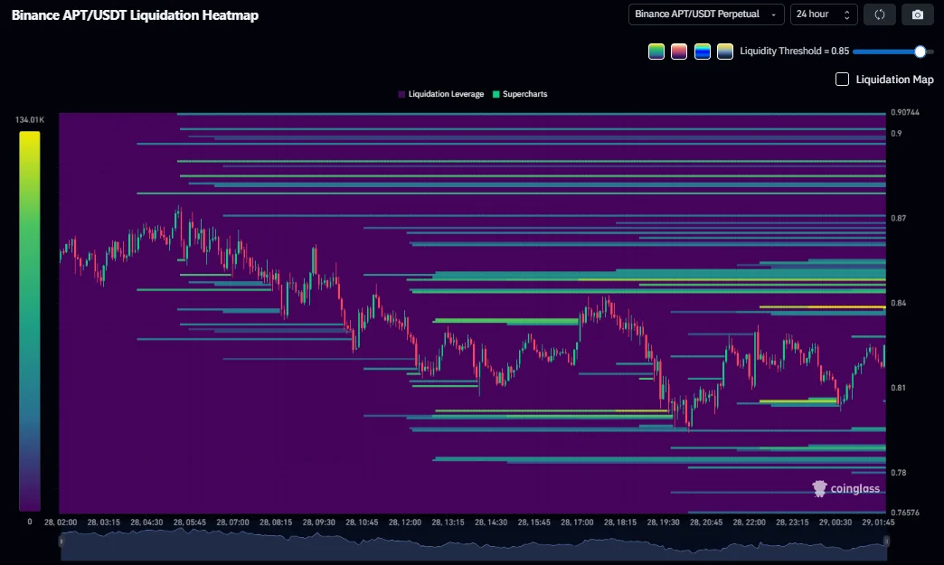Open the 24 hour timeframe selector
Viewport: 944px width, 565px height.
(x=824, y=14)
